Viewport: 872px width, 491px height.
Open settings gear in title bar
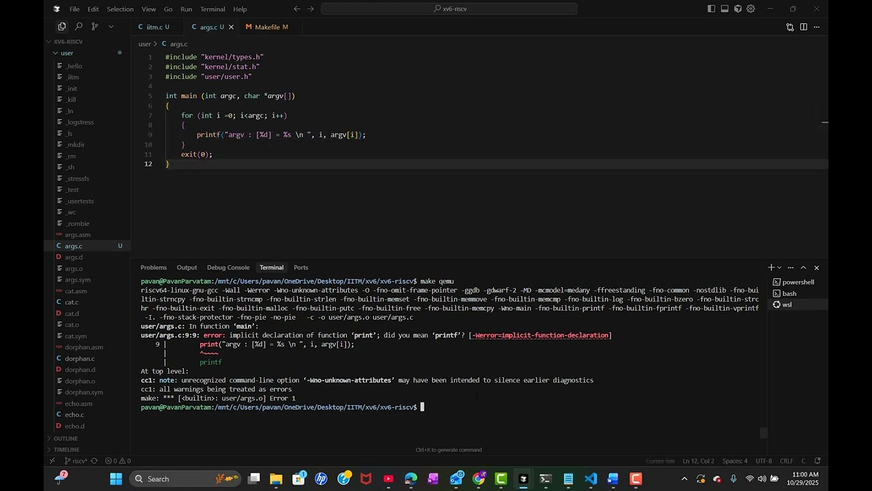coord(751,9)
